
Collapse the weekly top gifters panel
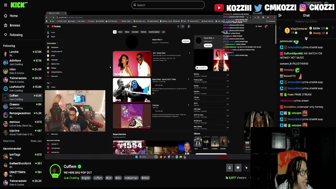pyautogui.click(x=306, y=39)
